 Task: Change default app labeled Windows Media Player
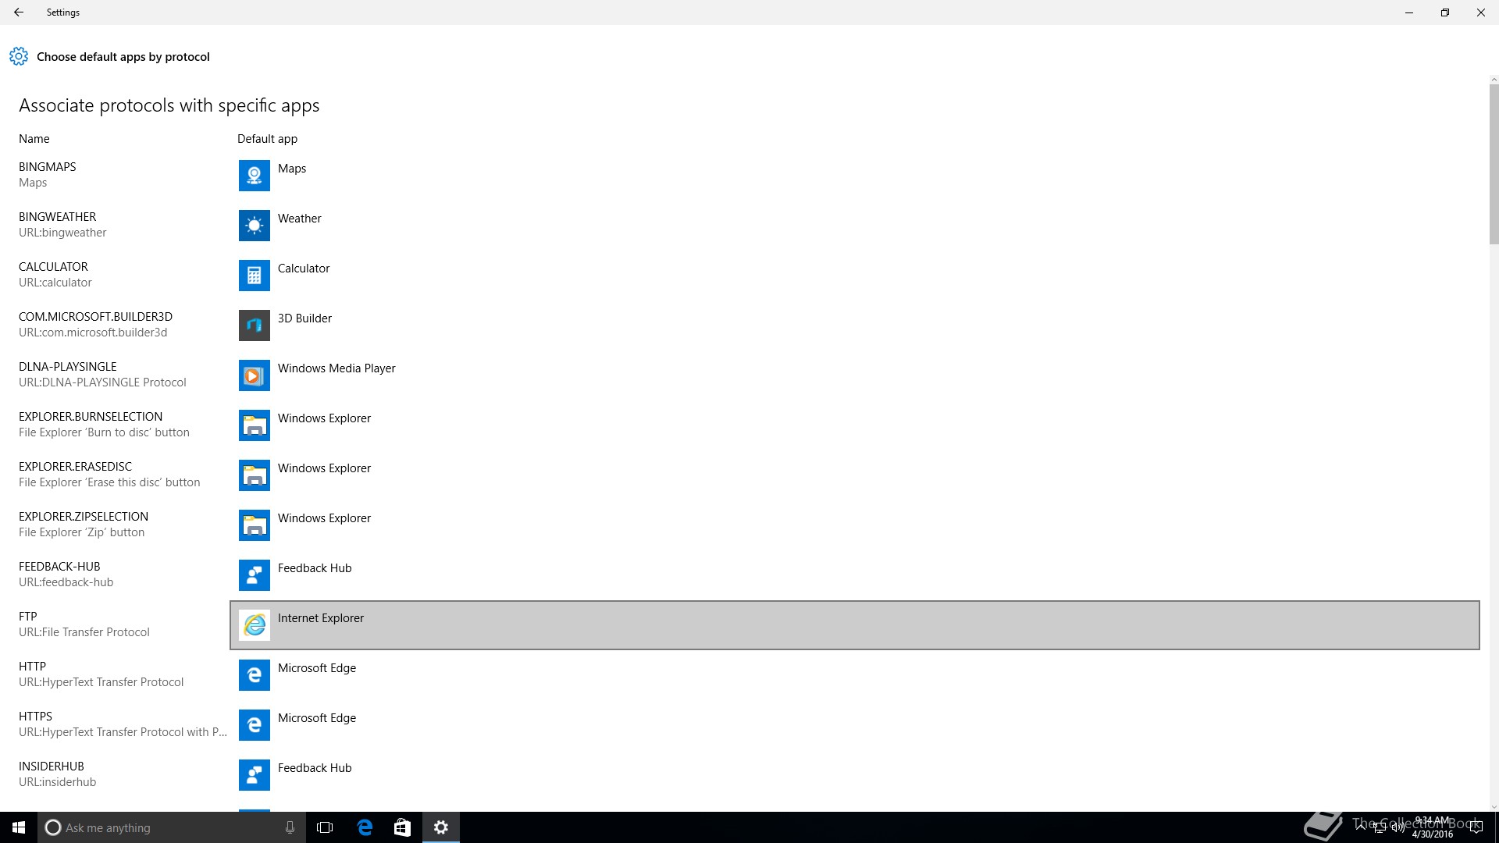(x=855, y=375)
